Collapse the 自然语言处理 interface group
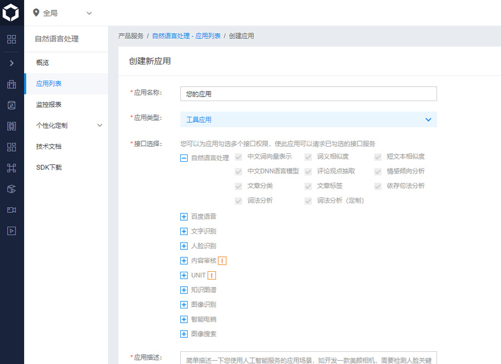The height and width of the screenshot is (364, 501). [184, 158]
